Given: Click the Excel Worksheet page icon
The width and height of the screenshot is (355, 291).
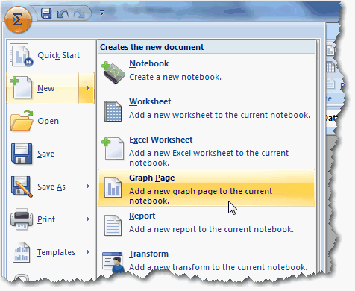Looking at the screenshot, I should [x=113, y=148].
